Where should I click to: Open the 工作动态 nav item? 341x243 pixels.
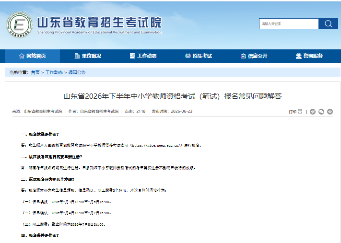(x=143, y=56)
